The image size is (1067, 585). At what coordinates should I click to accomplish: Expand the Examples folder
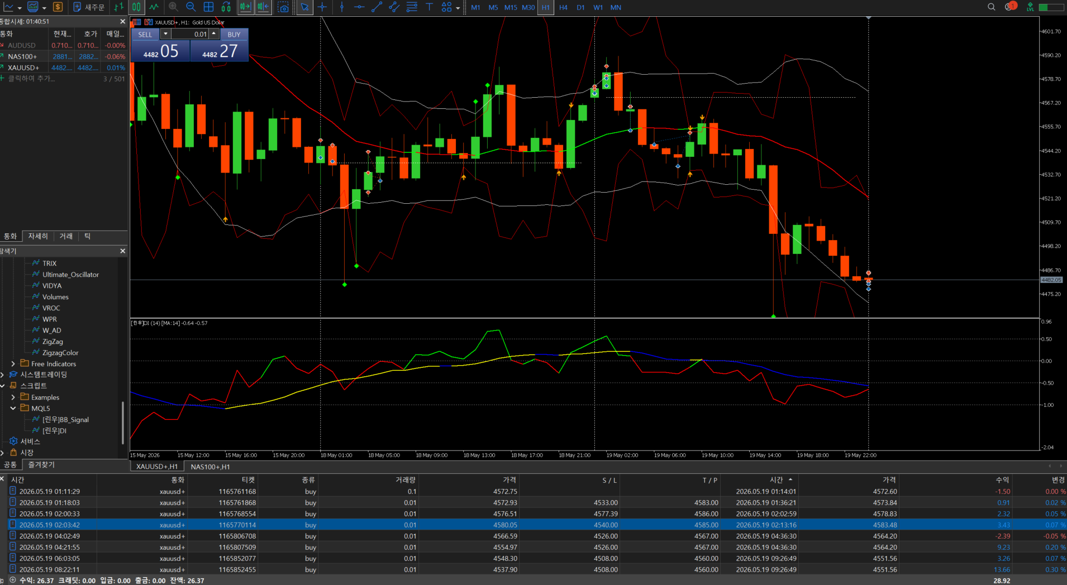tap(13, 397)
